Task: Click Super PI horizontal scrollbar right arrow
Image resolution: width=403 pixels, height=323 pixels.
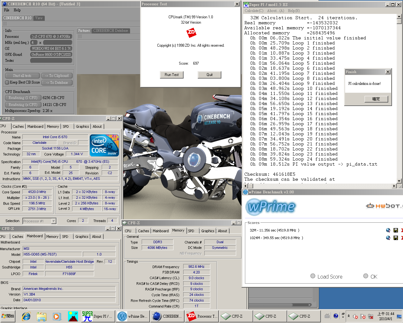Action: coord(394,186)
